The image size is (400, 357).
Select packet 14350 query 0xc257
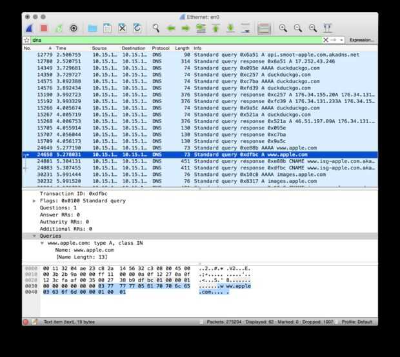pyautogui.click(x=200, y=75)
